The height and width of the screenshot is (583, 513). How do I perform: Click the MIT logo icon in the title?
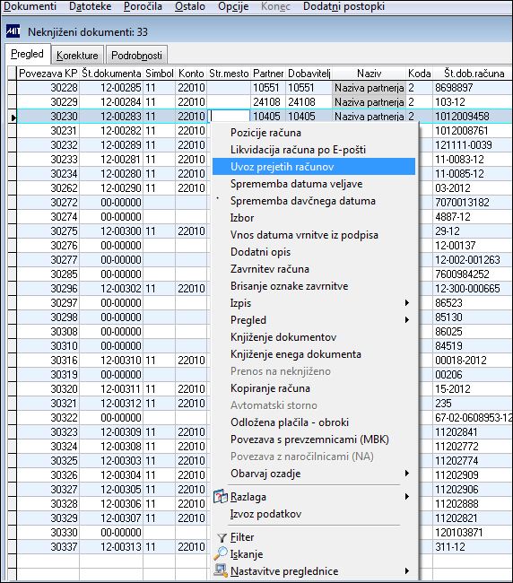13,31
